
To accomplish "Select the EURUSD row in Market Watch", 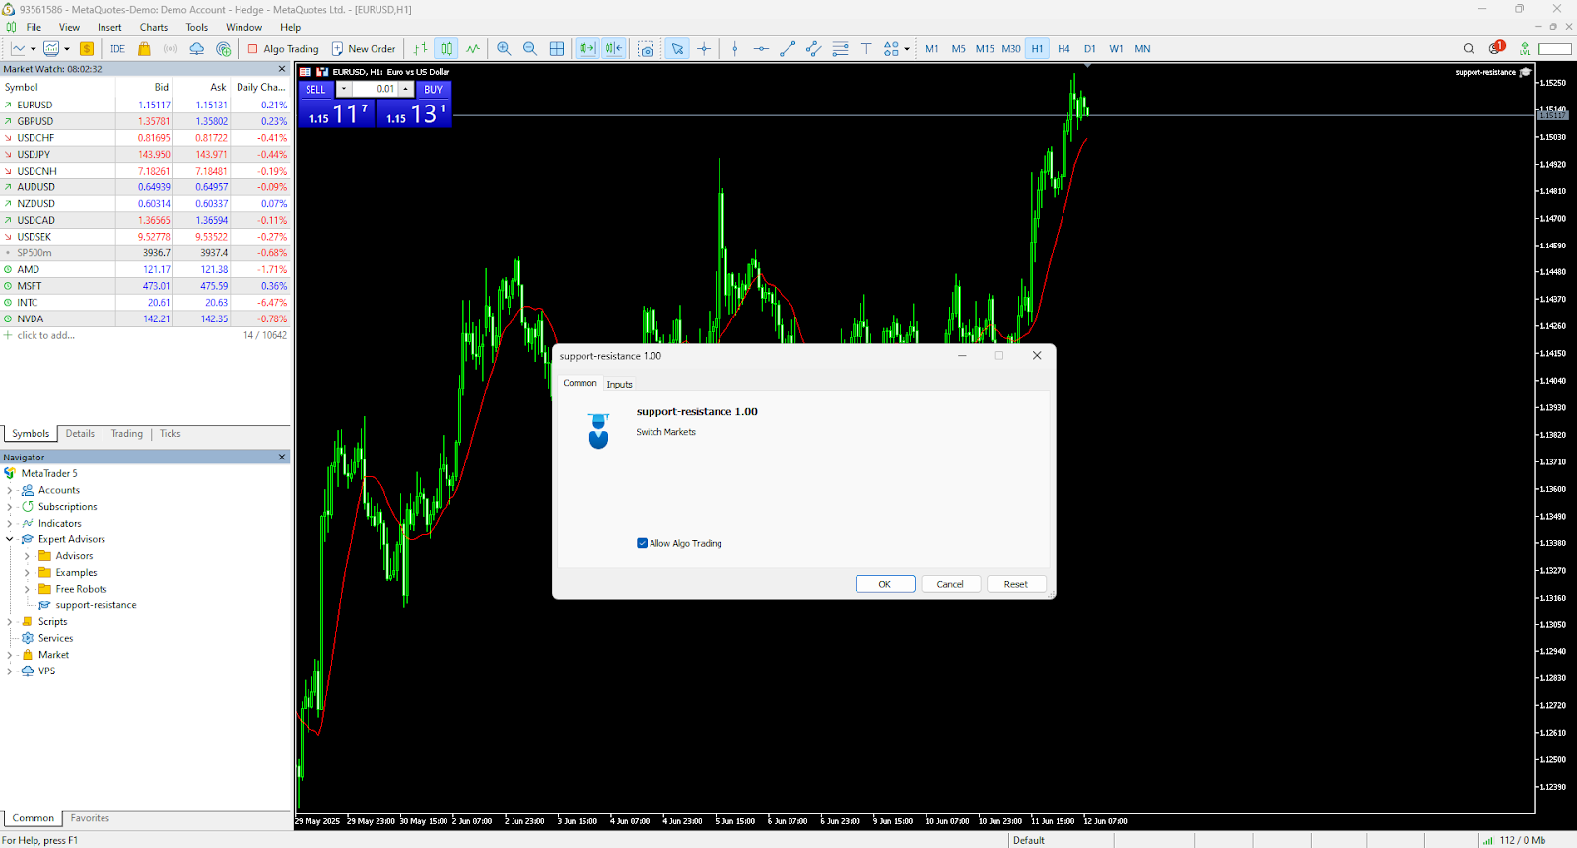I will (146, 105).
